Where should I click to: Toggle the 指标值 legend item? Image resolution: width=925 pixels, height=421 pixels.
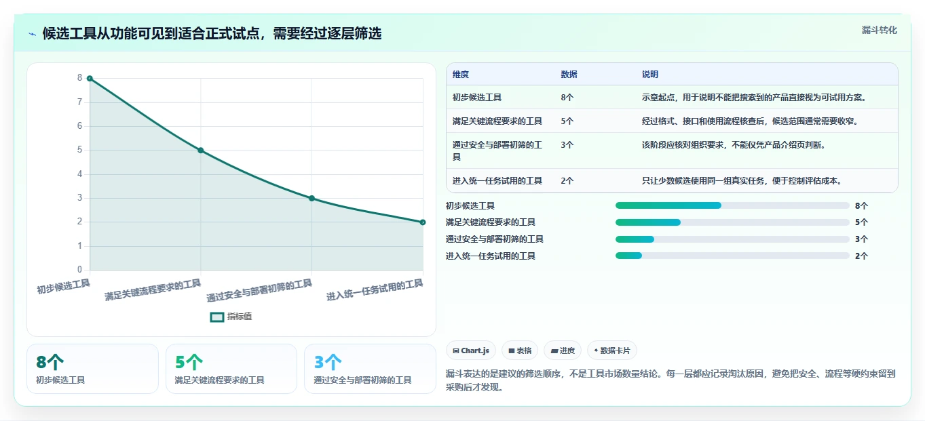(x=231, y=317)
